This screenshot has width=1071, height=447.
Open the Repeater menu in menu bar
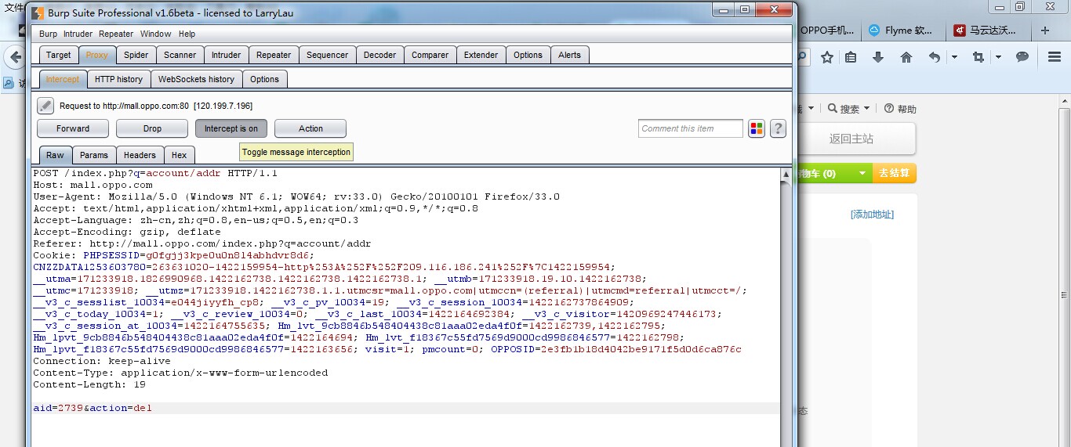coord(116,34)
